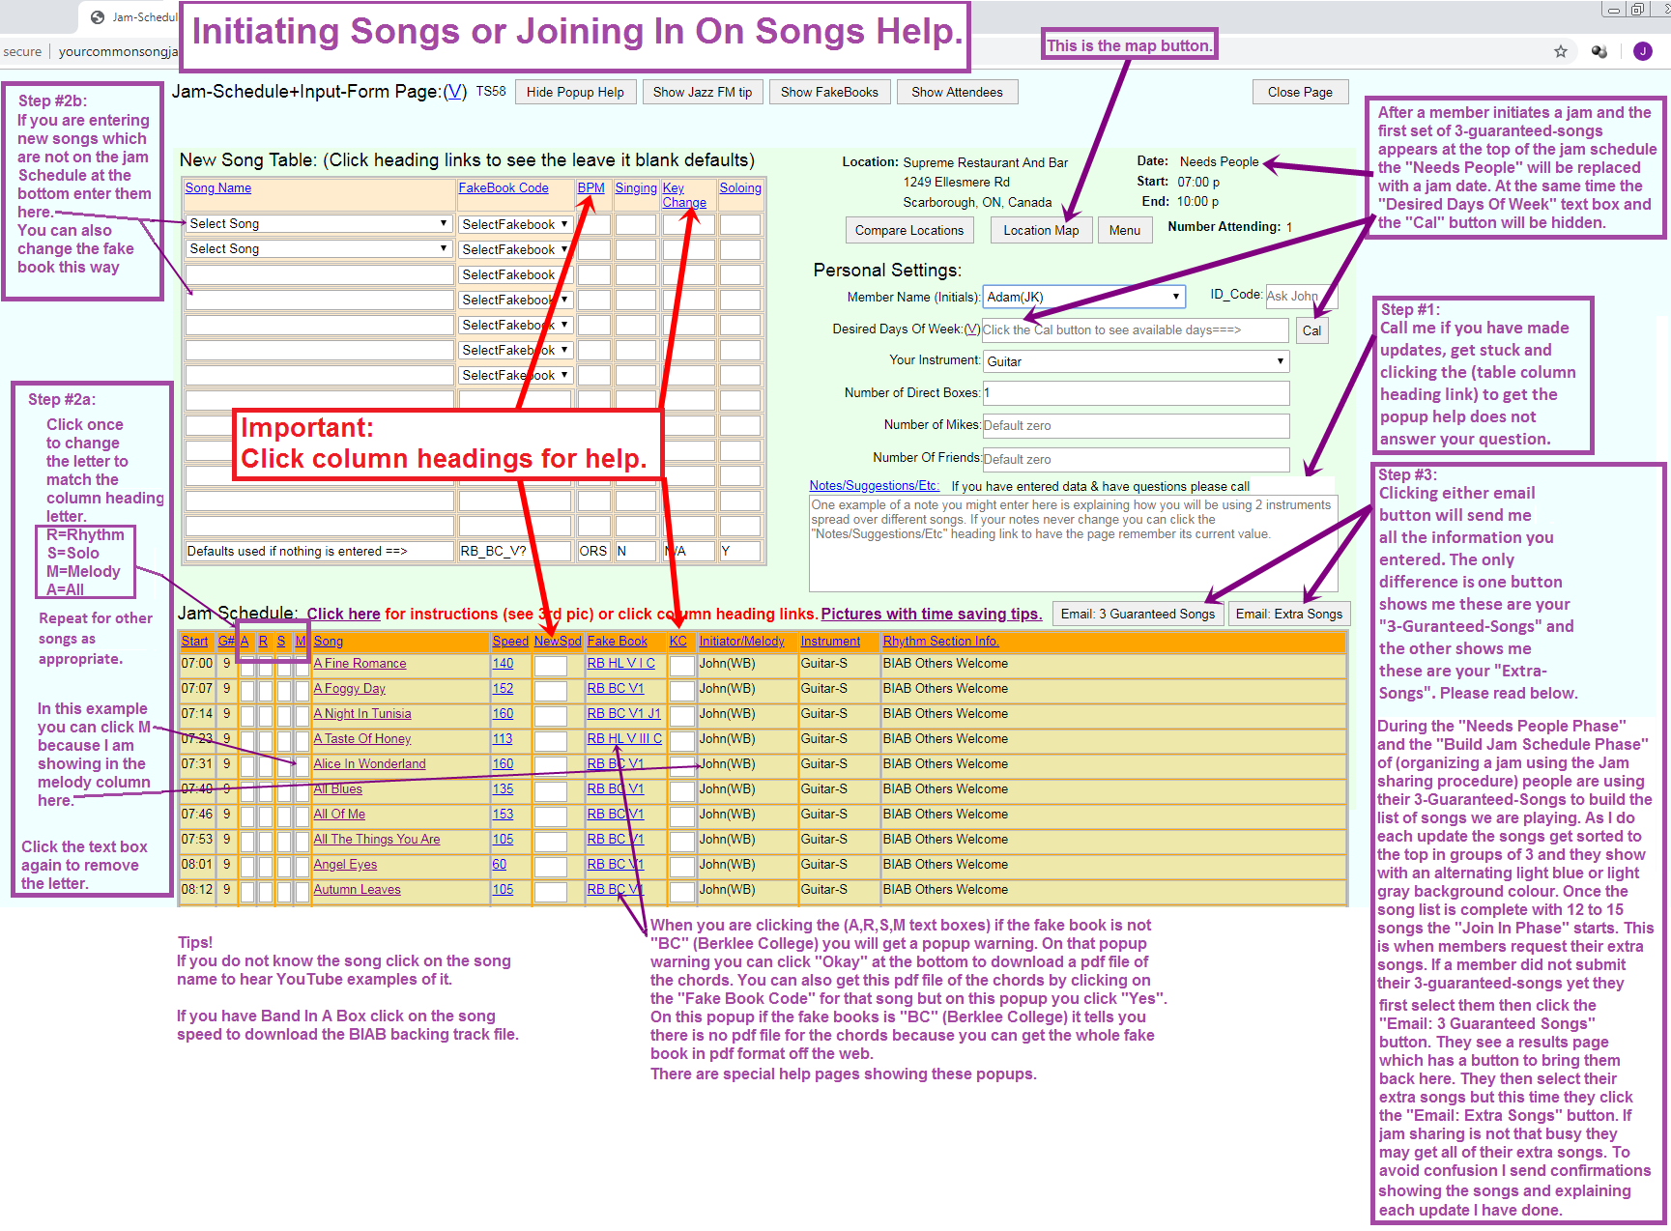Expand Member Name (Initials) dropdown
The height and width of the screenshot is (1231, 1671).
coord(1084,297)
